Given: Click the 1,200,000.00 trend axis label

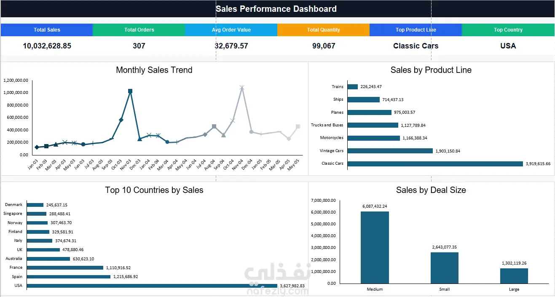Looking at the screenshot, I should pyautogui.click(x=16, y=80).
